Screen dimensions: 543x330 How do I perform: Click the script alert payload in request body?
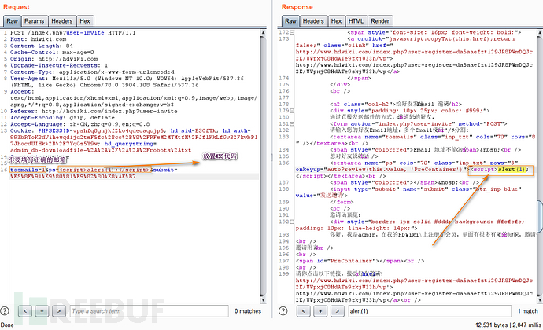(105, 170)
